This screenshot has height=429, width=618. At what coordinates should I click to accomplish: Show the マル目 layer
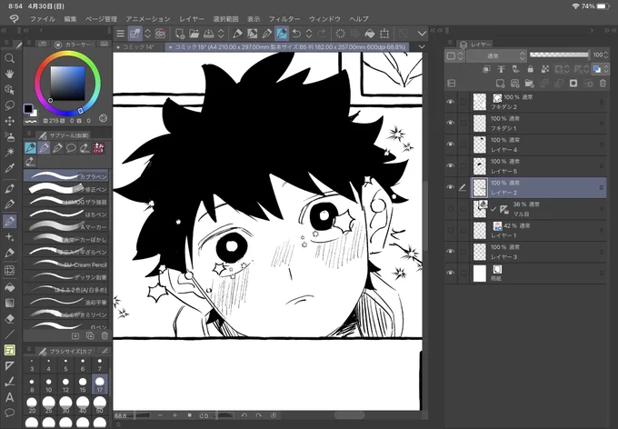click(450, 209)
